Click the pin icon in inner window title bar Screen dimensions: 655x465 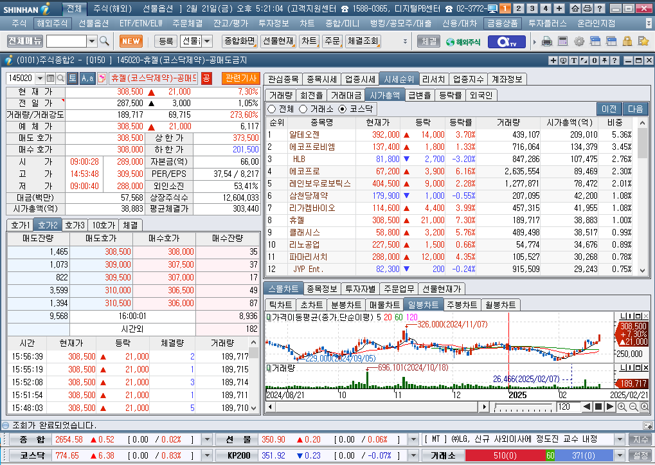[604, 60]
